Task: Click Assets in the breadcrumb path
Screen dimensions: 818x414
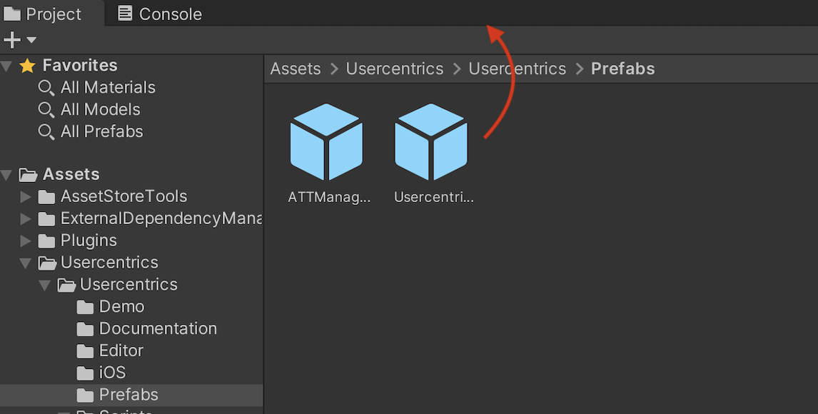Action: pos(296,69)
